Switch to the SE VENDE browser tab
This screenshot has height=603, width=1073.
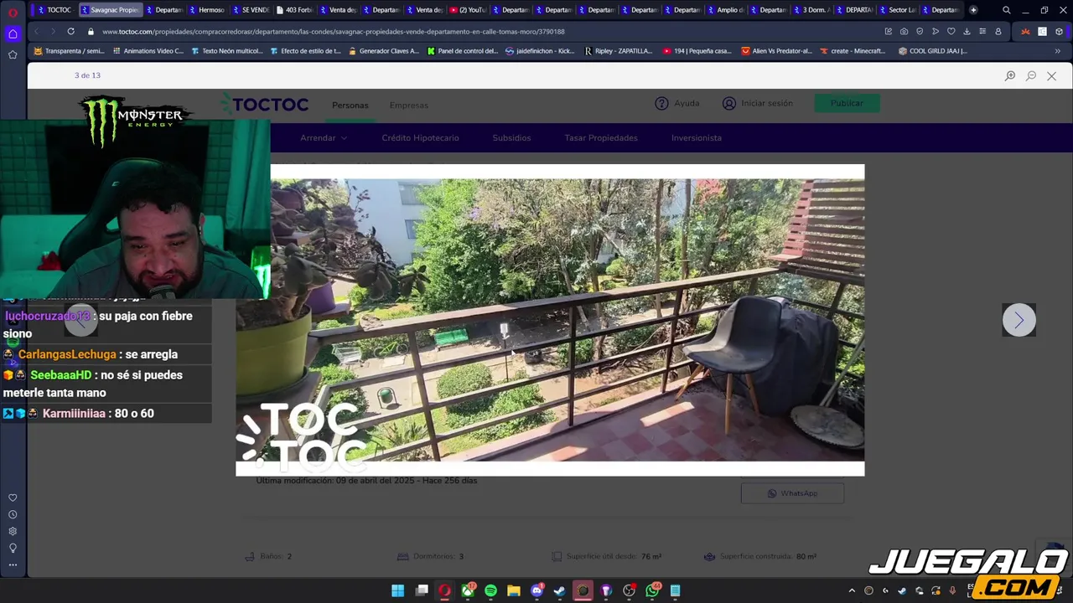pos(250,10)
